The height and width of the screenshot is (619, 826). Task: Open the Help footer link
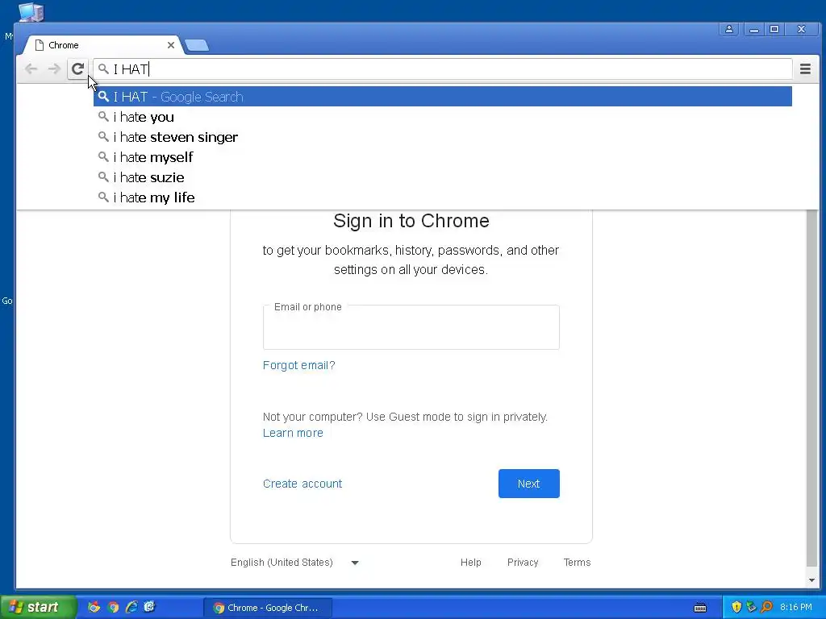(470, 563)
